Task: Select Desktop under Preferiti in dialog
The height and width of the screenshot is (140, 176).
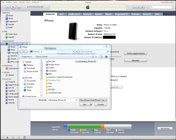Action: pyautogui.click(x=29, y=65)
